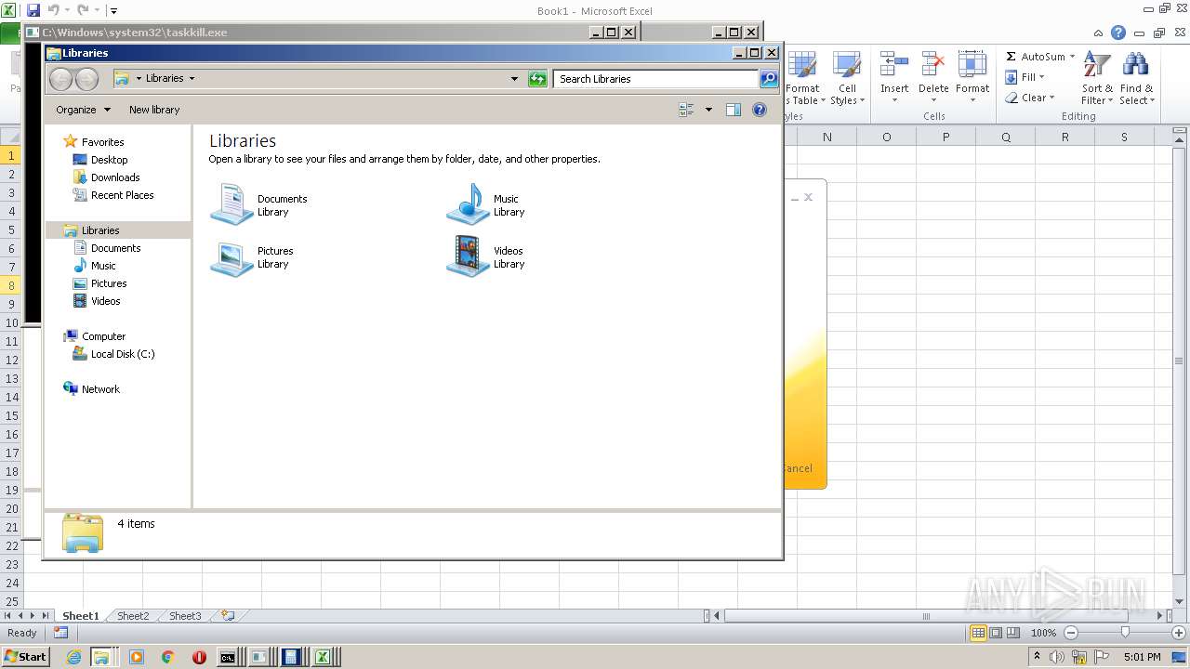This screenshot has height=669, width=1190.
Task: Select Network in navigation pane
Action: point(92,389)
